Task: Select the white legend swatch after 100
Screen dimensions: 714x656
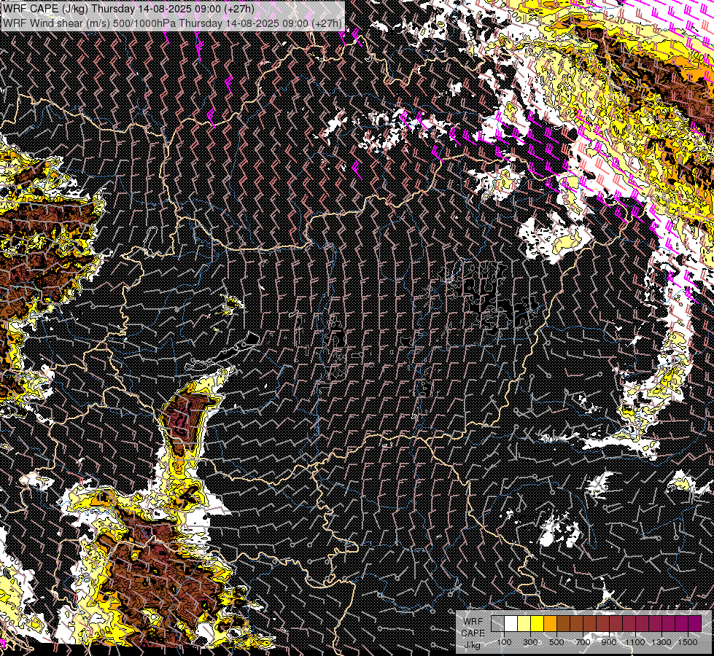Action: point(511,624)
